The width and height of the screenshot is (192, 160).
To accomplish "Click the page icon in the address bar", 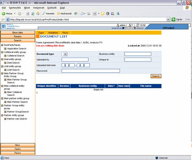I will (x=8, y=19).
